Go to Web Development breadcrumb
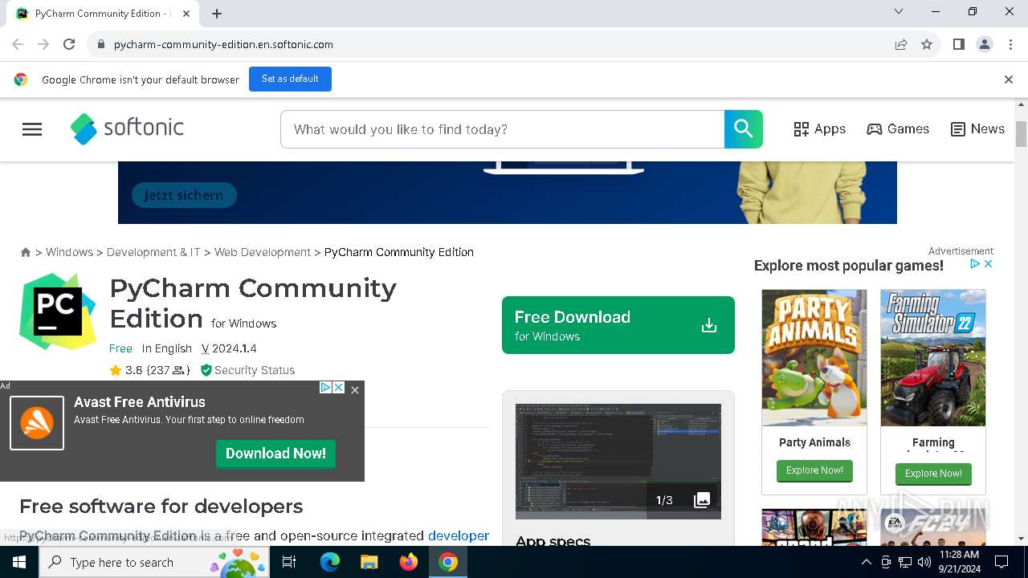This screenshot has width=1028, height=578. [263, 252]
